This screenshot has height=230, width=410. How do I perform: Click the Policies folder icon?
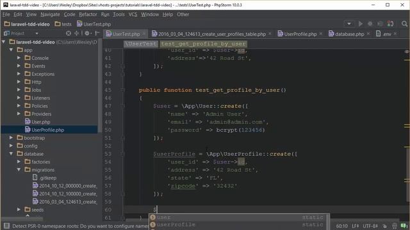(x=28, y=105)
